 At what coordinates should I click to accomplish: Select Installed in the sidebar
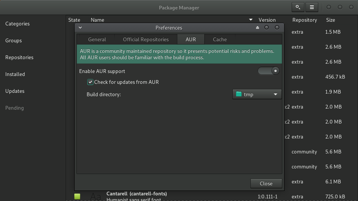click(x=15, y=74)
